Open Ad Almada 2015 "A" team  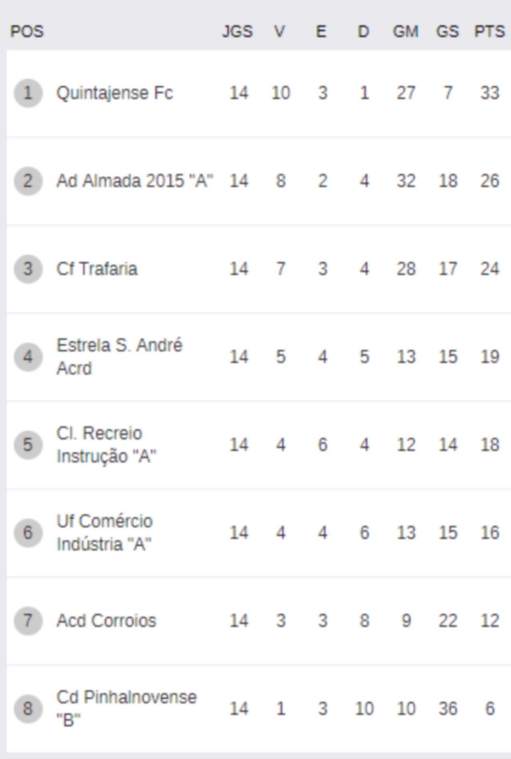click(x=135, y=181)
